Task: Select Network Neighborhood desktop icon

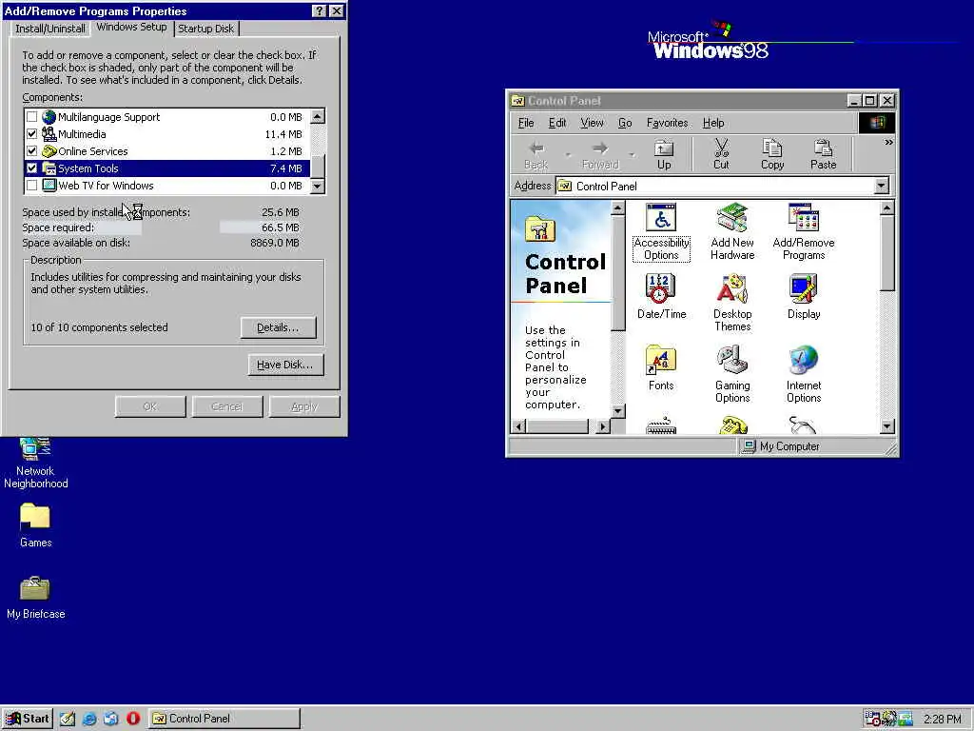Action: click(35, 464)
